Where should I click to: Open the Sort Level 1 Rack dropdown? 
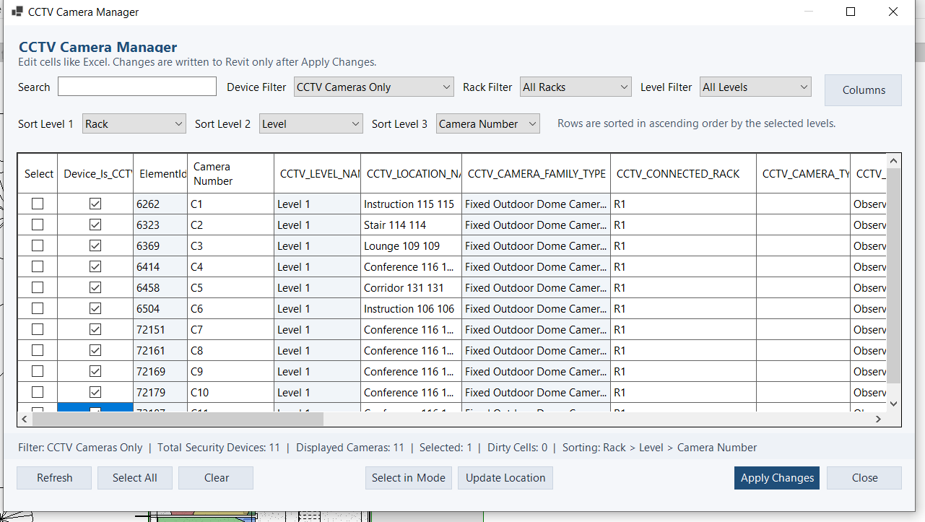click(x=134, y=123)
